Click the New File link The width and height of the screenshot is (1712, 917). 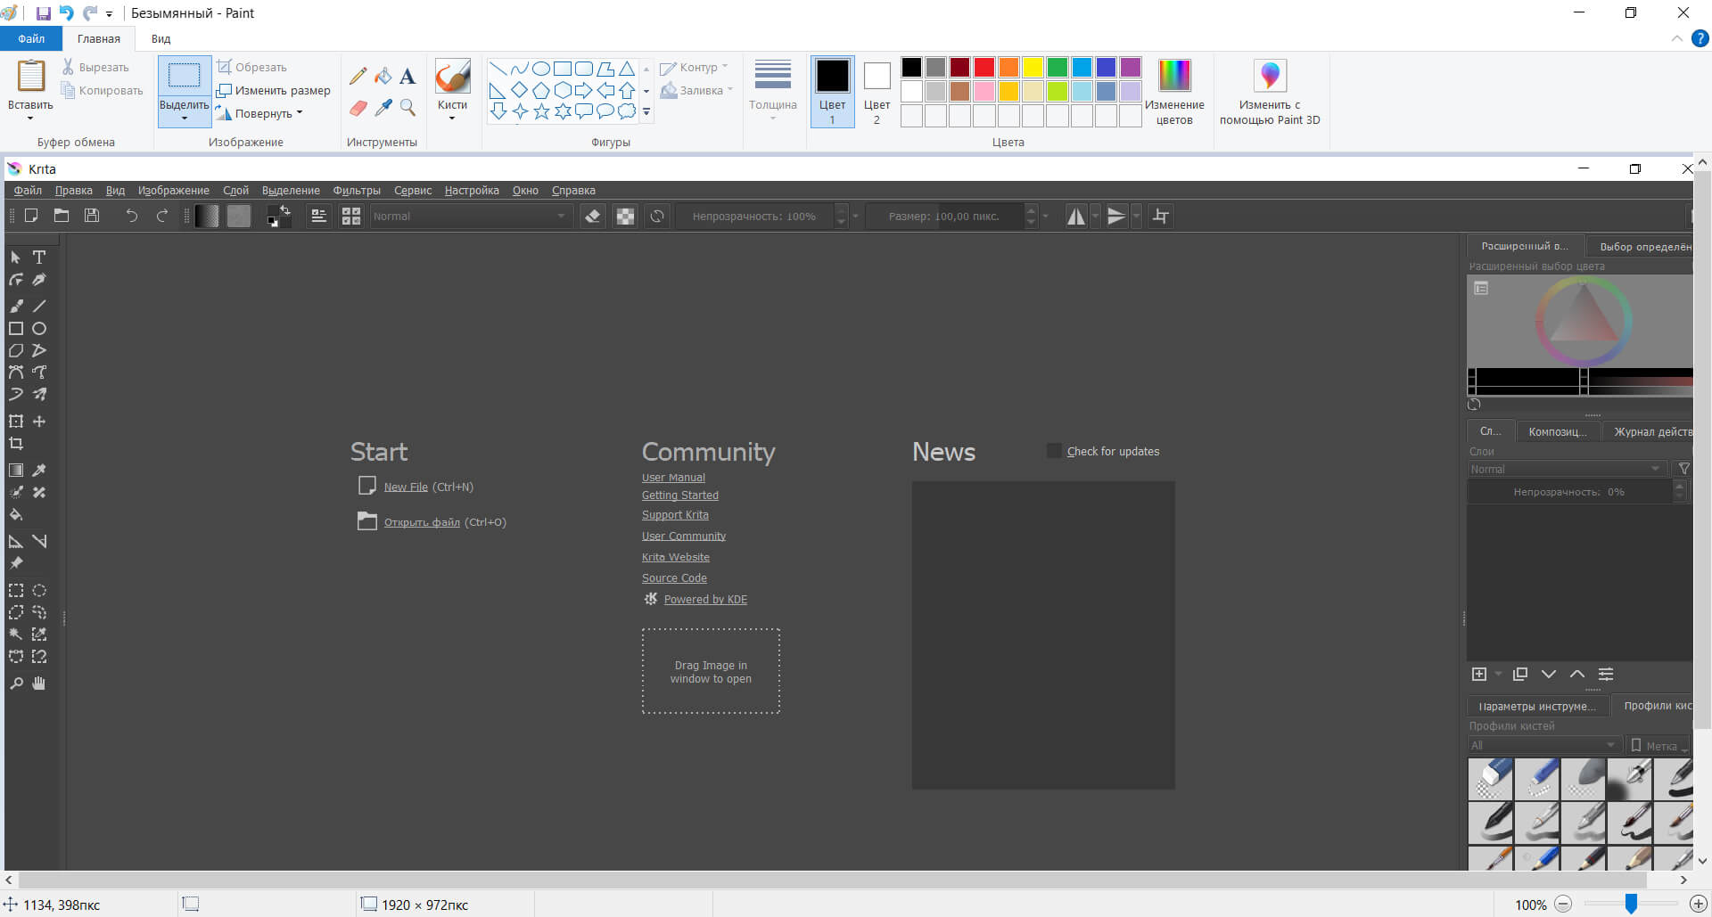point(406,487)
